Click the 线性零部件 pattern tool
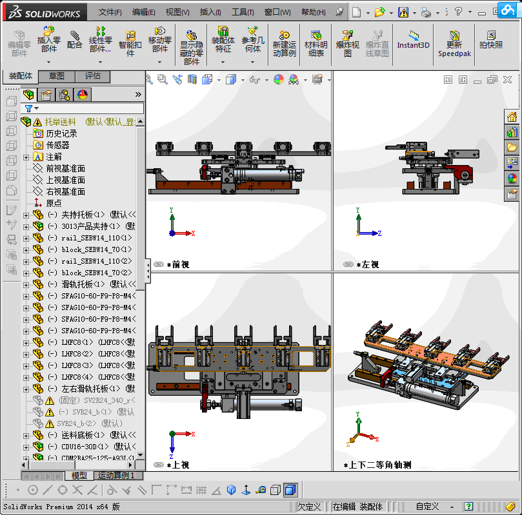522x515 pixels. pos(100,40)
